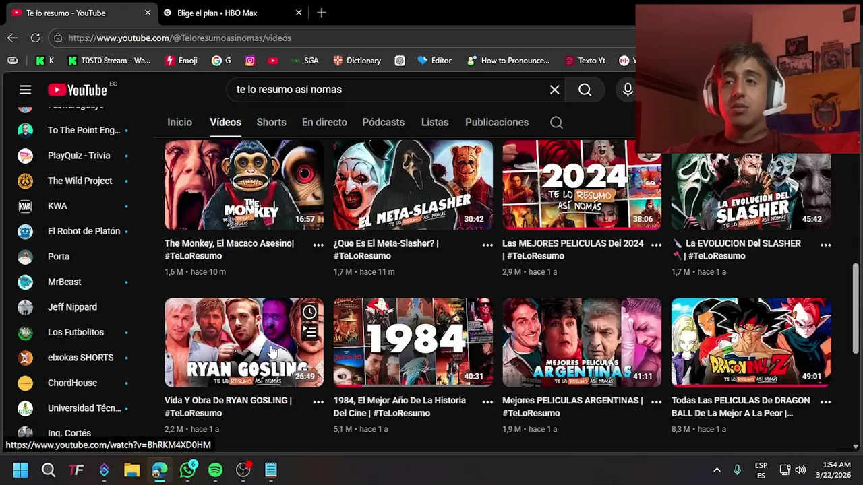
Task: Play the Dragon Ball Z video thumbnail
Action: click(751, 342)
